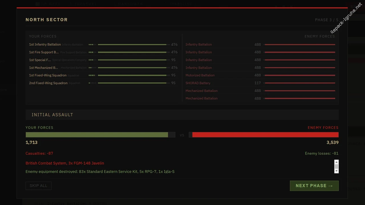Click the SKIP ALL button
This screenshot has width=365, height=205.
[x=38, y=186]
